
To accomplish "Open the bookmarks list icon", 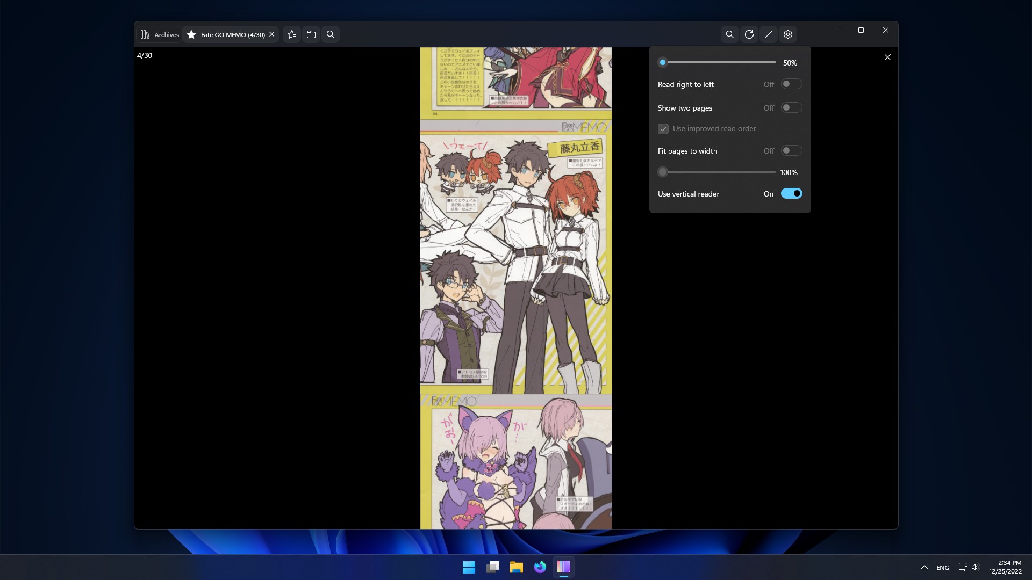I will pyautogui.click(x=292, y=34).
